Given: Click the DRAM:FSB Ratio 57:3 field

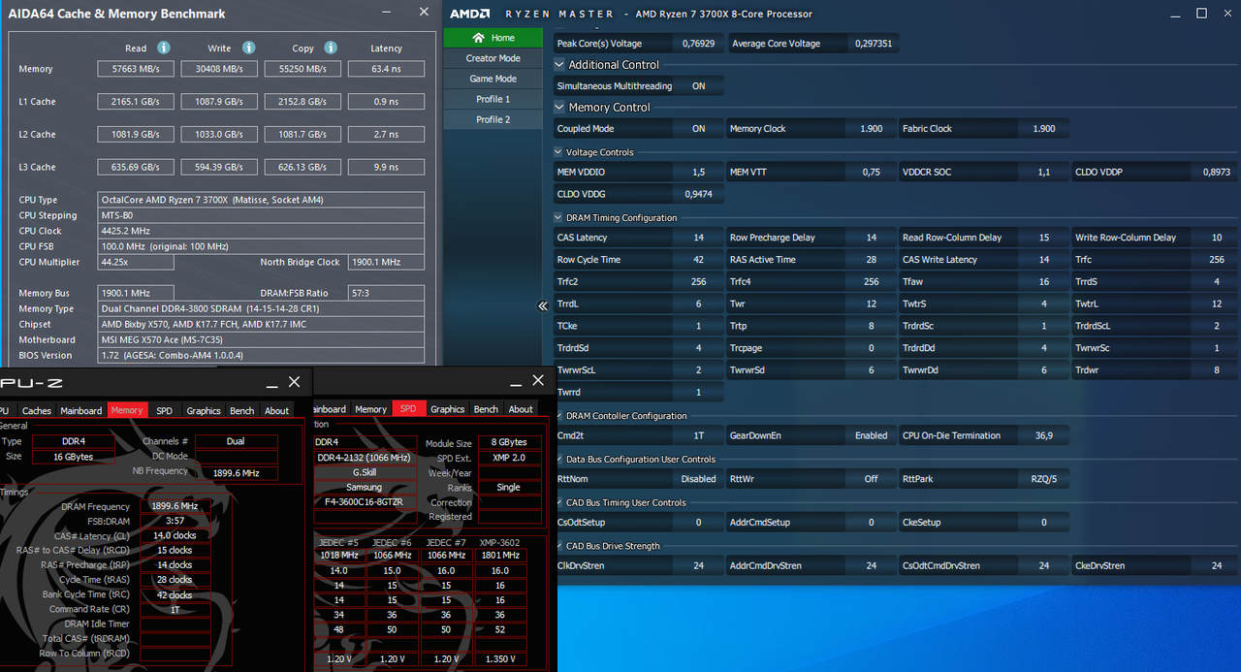Looking at the screenshot, I should (386, 293).
